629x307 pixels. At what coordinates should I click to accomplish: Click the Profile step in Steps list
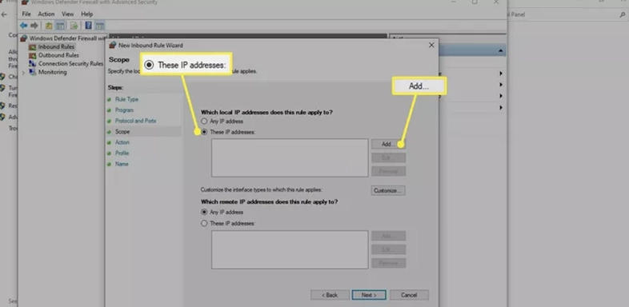[122, 153]
